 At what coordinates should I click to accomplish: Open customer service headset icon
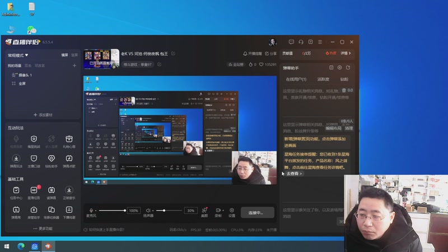coord(301,42)
